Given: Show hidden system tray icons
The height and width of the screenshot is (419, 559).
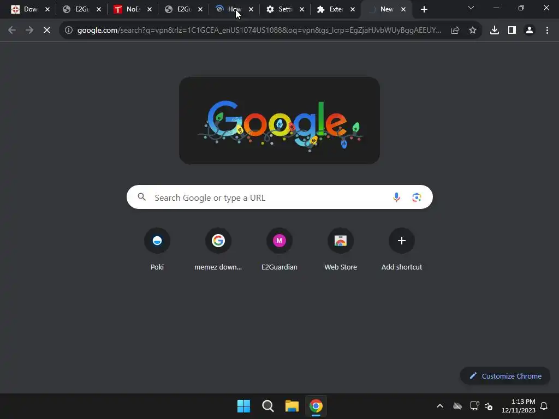Looking at the screenshot, I should 440,406.
